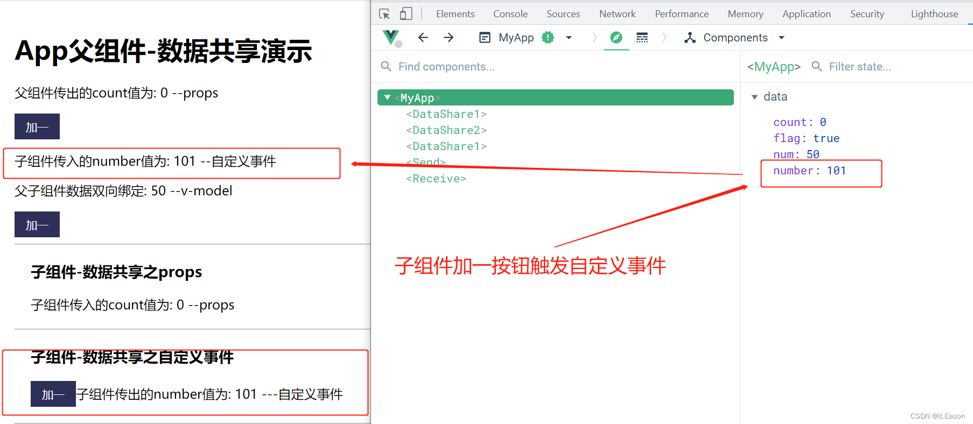The image size is (973, 424).
Task: Click the flag: true data value
Action: click(x=806, y=138)
